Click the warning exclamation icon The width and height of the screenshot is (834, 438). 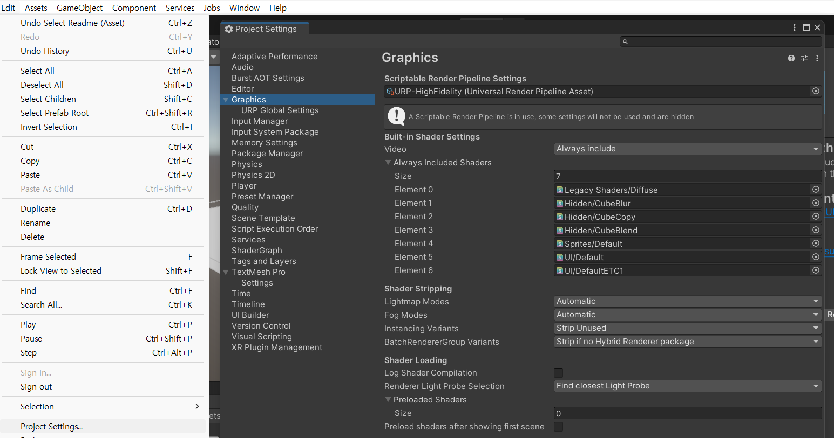(397, 116)
